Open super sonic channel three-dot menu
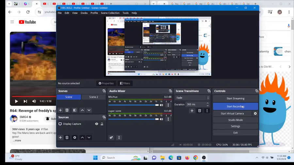 click(x=168, y=119)
